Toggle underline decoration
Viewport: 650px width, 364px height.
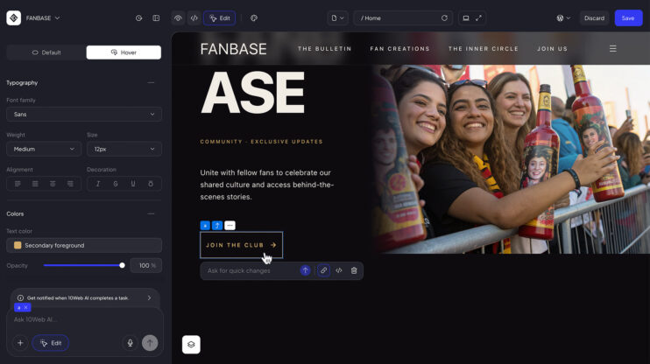point(133,184)
